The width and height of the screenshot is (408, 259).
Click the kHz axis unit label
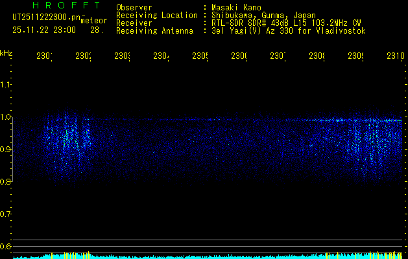pos(6,53)
